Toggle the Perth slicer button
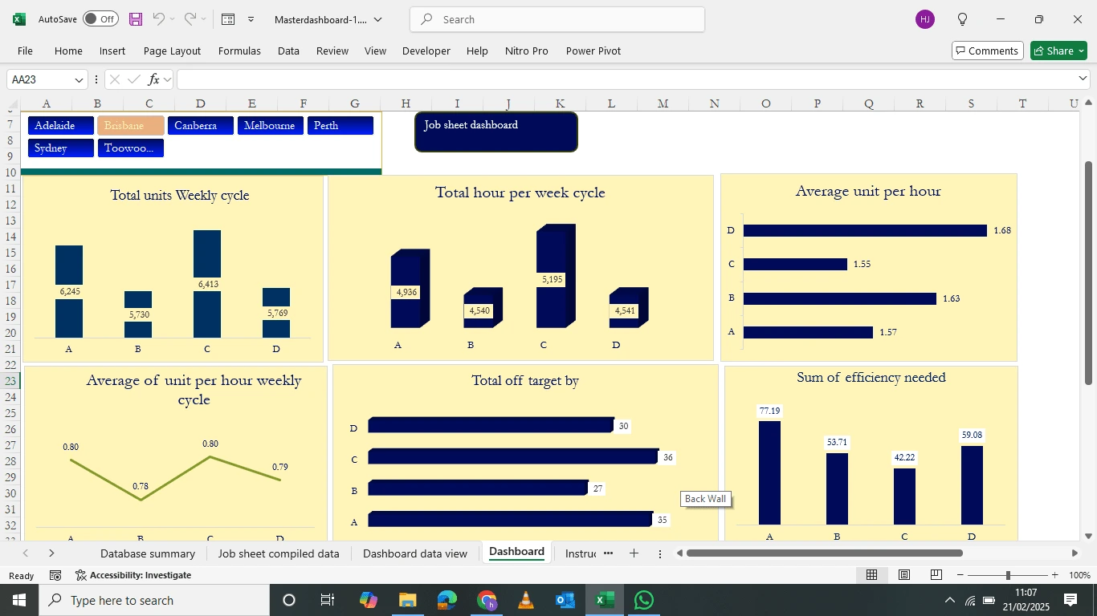Viewport: 1097px width, 616px height. click(x=341, y=126)
